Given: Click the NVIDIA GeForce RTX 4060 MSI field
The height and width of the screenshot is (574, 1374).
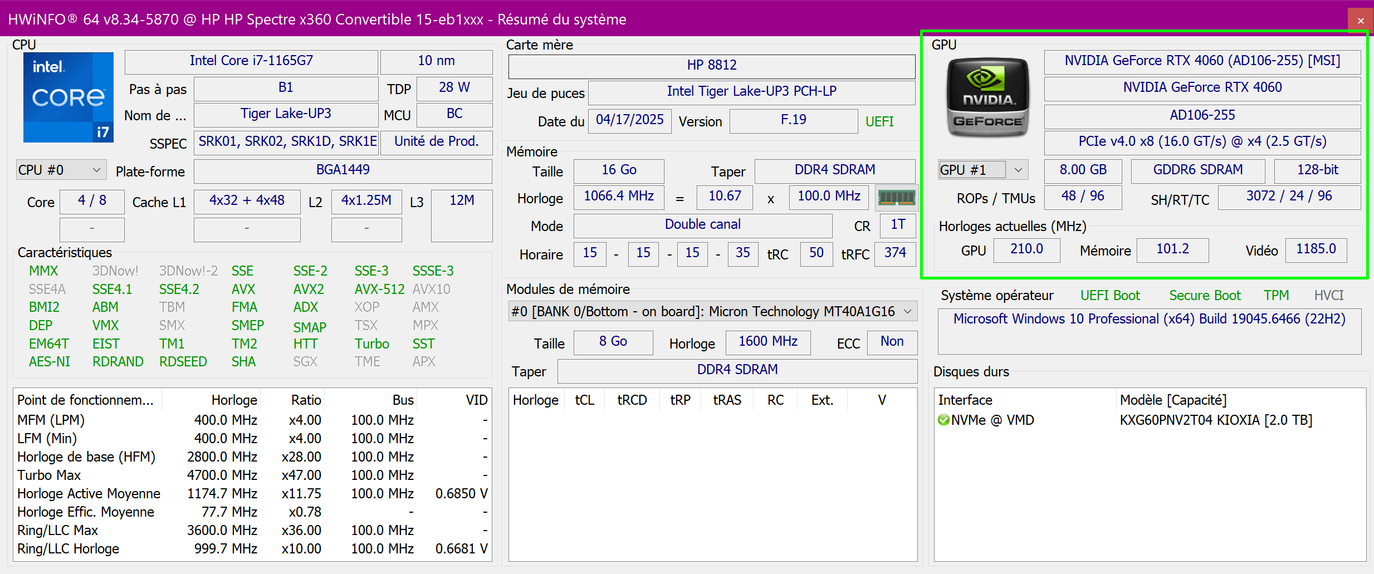Looking at the screenshot, I should [x=1202, y=61].
